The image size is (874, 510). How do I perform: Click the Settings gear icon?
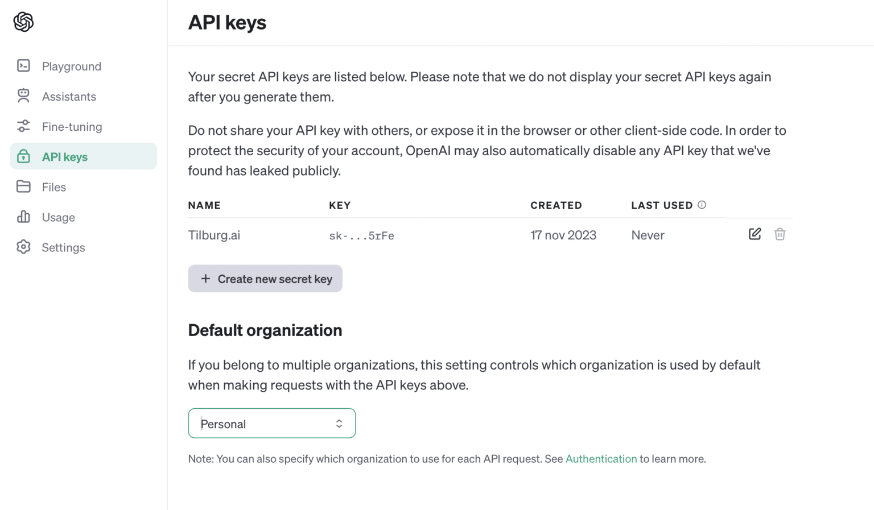click(x=23, y=247)
